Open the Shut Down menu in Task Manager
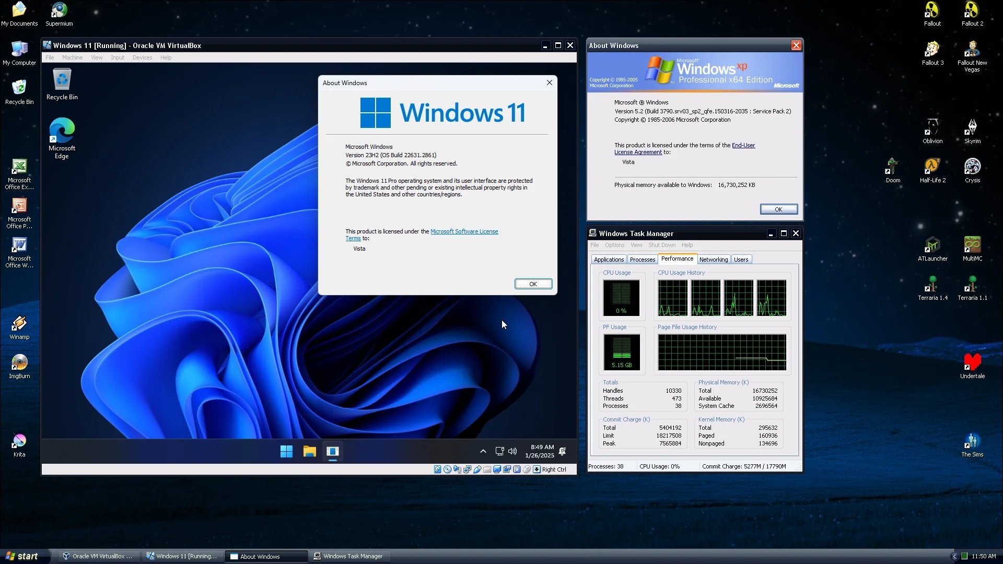This screenshot has height=564, width=1003. tap(661, 245)
